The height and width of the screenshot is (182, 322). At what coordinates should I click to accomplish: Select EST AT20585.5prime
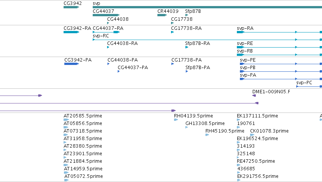(x=66, y=120)
